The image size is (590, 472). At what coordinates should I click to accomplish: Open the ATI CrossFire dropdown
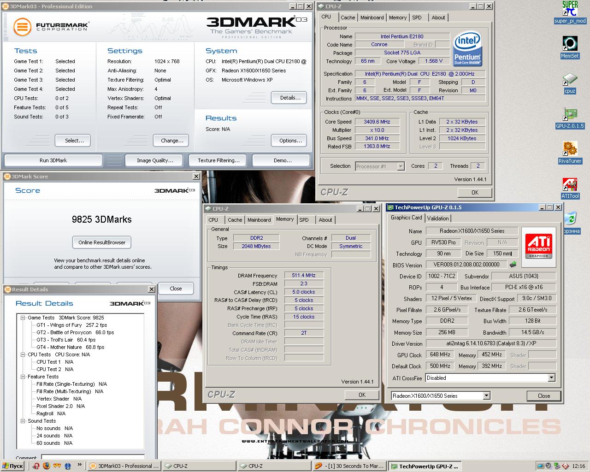click(x=551, y=378)
